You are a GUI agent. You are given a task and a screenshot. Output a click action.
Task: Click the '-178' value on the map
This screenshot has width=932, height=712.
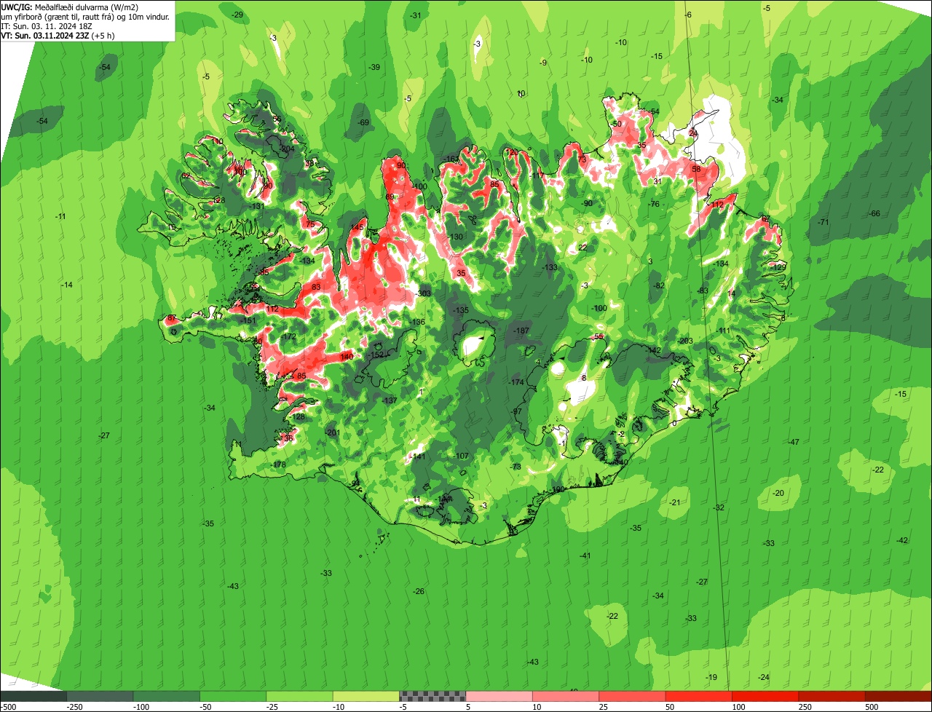coord(278,464)
